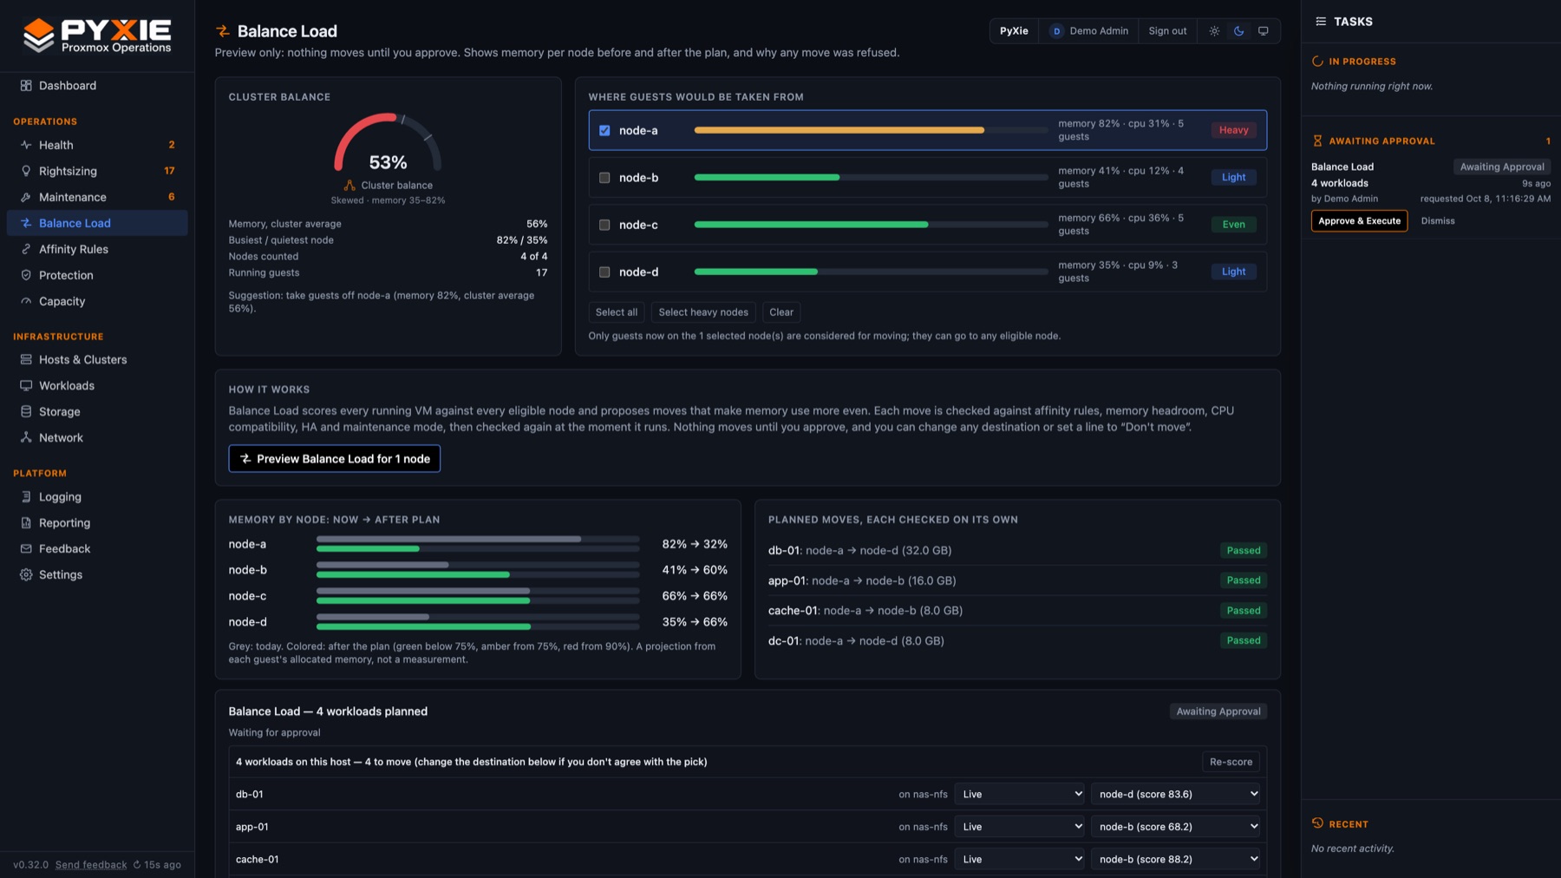Open Reporting in the sidebar
Screen dimensions: 1561x878
click(97, 523)
